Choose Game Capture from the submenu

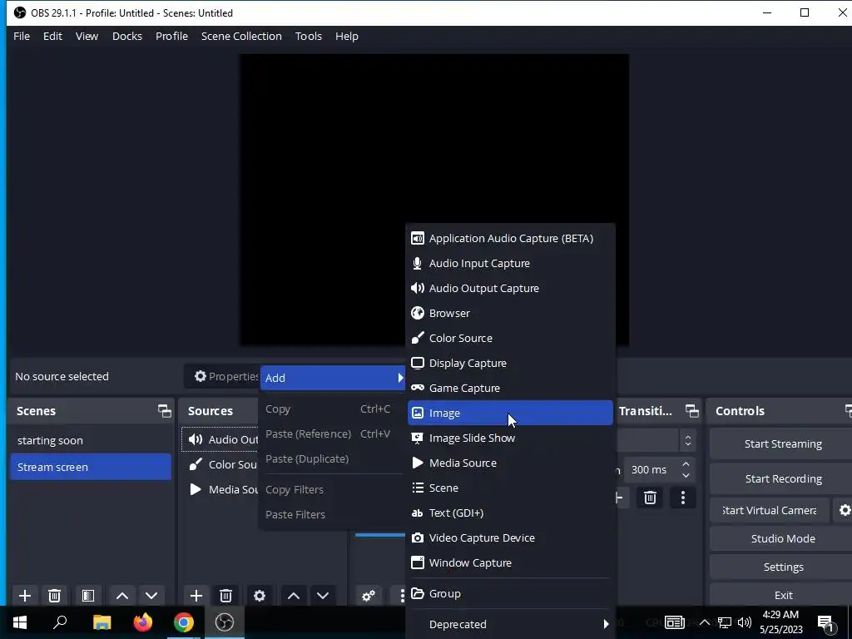tap(510, 388)
